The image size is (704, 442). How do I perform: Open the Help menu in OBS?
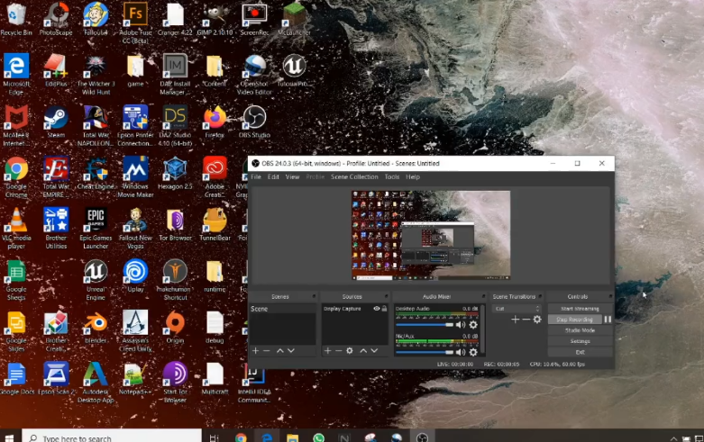[413, 176]
